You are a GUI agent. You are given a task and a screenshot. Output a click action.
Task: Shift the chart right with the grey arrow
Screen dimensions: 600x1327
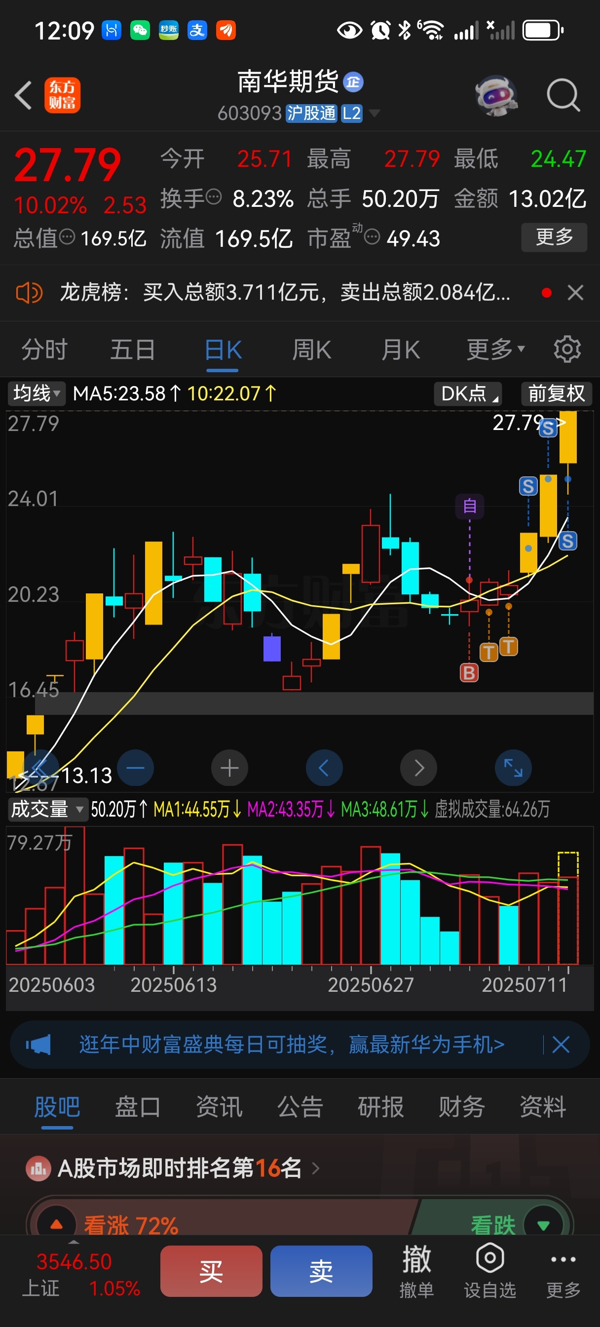419,768
